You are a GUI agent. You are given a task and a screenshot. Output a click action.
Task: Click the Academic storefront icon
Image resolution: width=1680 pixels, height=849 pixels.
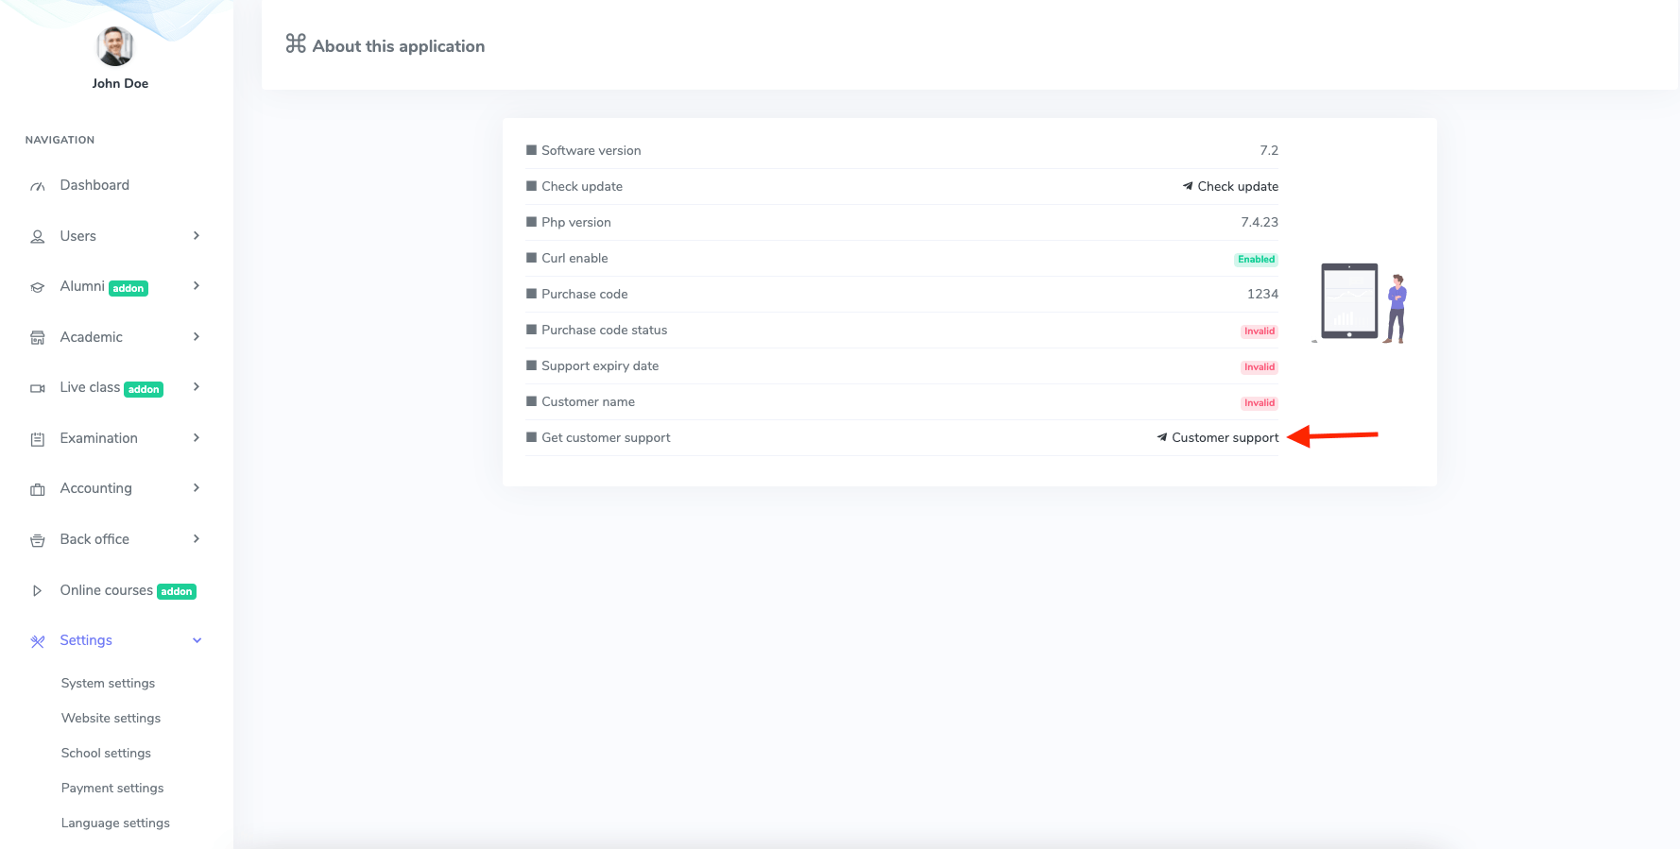38,338
